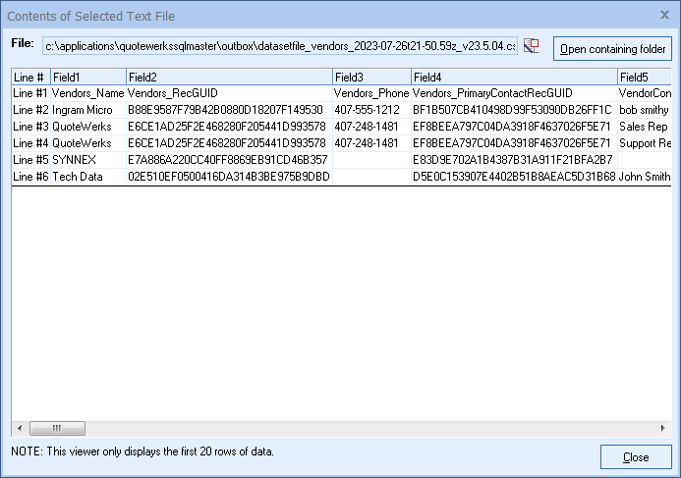Select the Field2 column header

point(228,77)
